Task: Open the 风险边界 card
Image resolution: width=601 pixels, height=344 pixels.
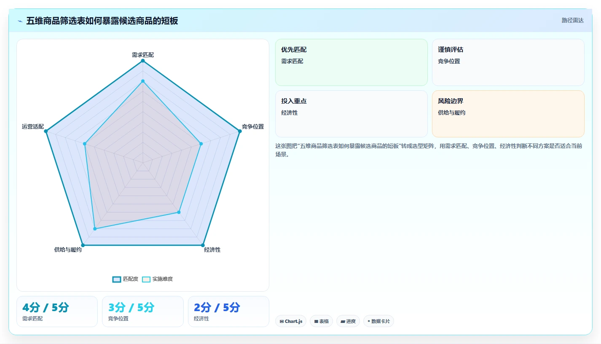Action: (x=508, y=114)
